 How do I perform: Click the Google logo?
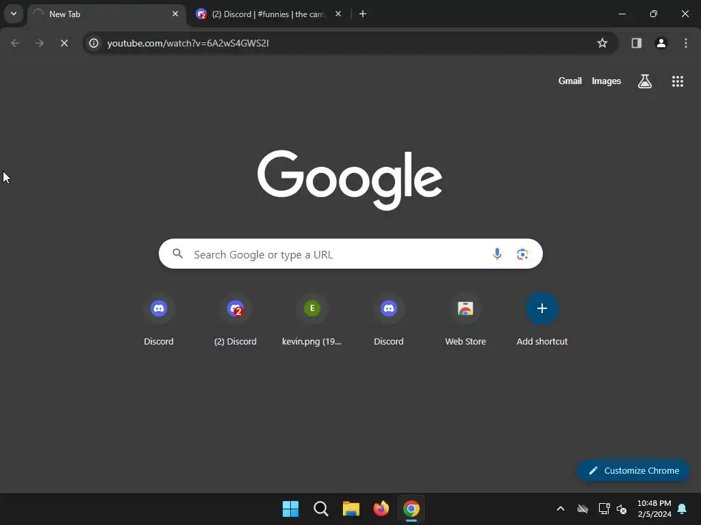pyautogui.click(x=350, y=180)
